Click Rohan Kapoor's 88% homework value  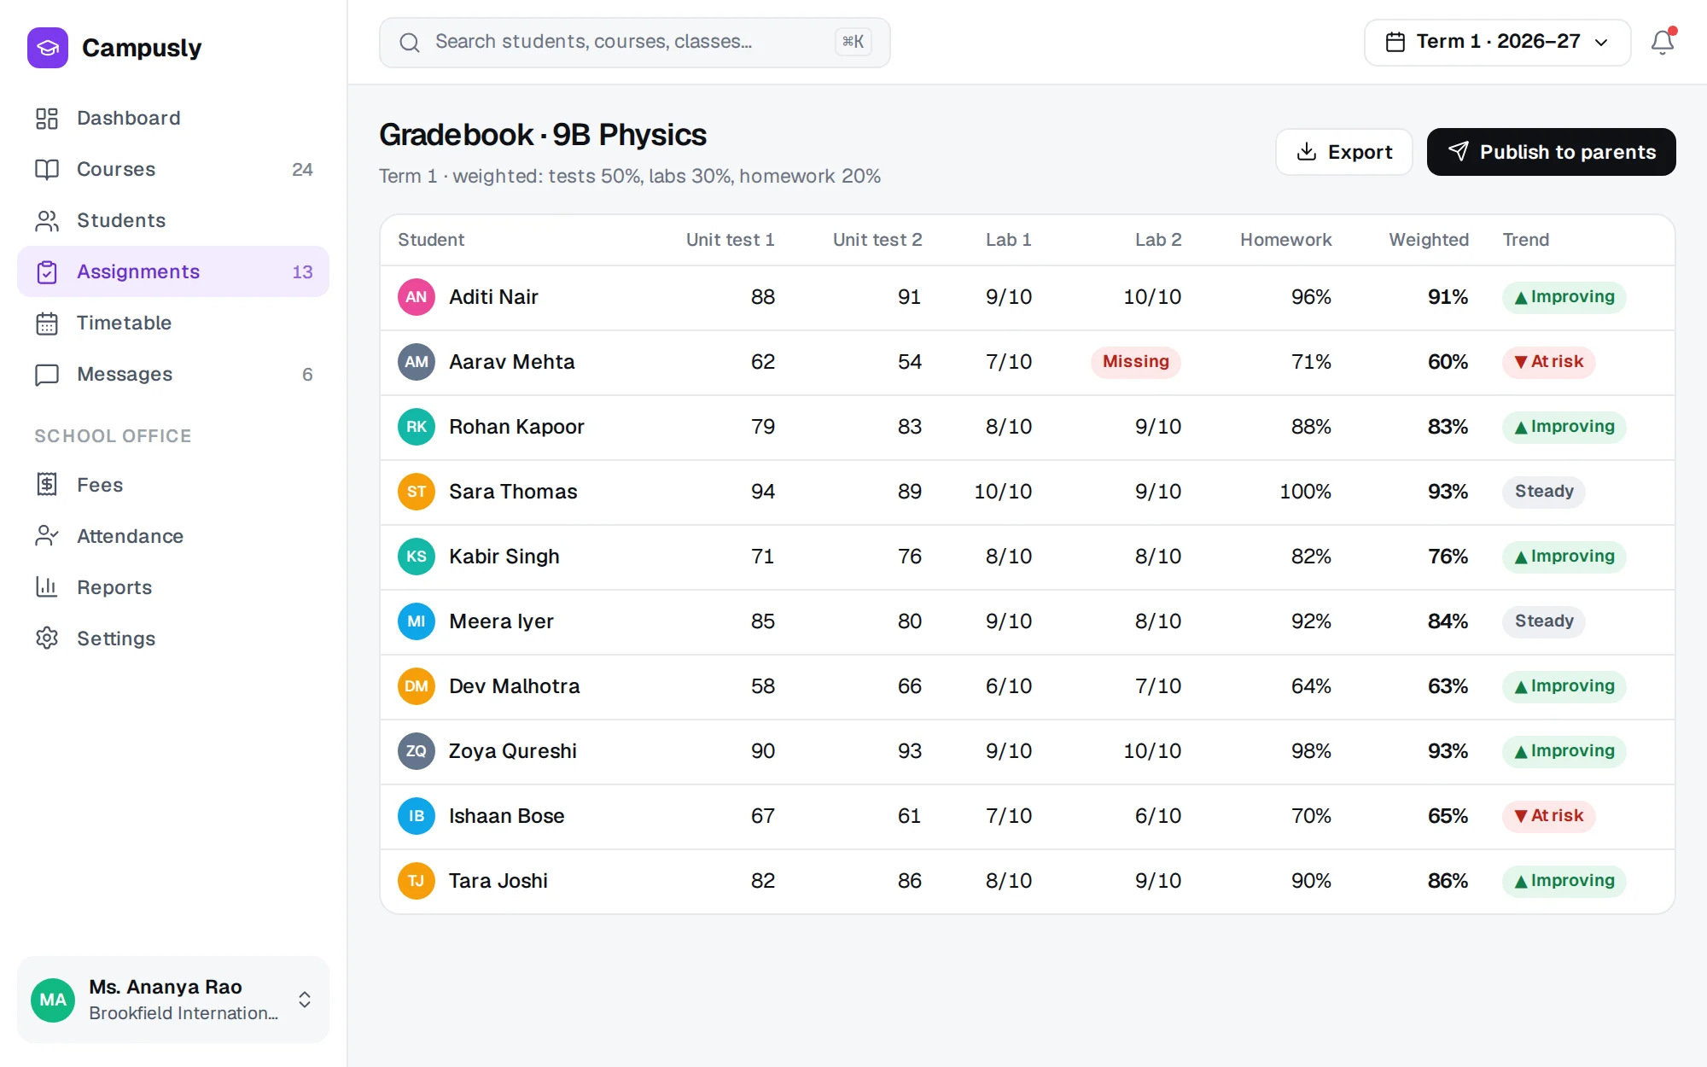click(x=1311, y=427)
